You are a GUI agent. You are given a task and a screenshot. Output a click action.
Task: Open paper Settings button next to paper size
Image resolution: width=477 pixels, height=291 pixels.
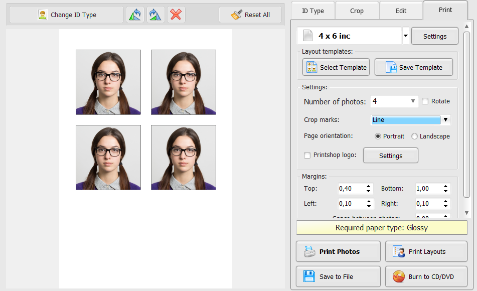[435, 36]
